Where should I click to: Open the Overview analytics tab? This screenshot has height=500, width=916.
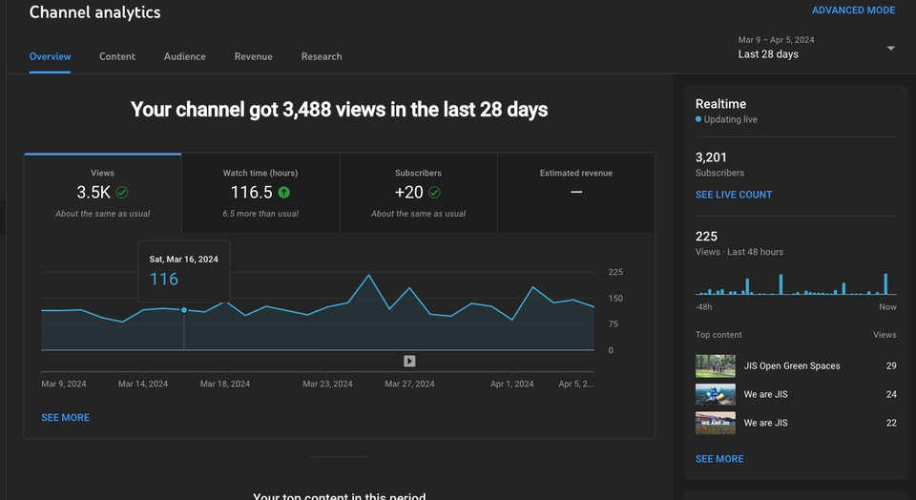(51, 56)
